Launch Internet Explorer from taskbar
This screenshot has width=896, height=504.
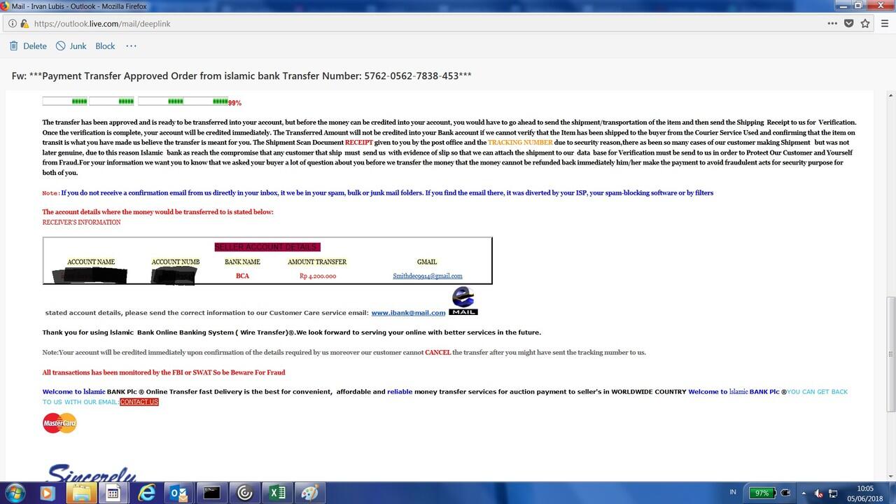[x=146, y=493]
